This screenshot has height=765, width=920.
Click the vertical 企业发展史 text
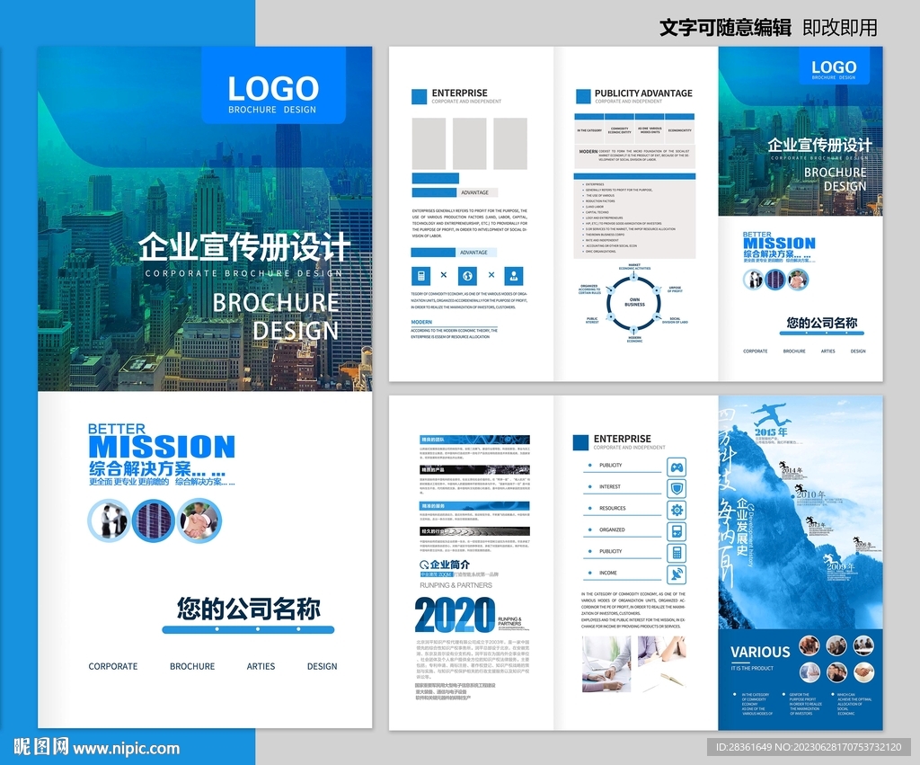coord(742,529)
